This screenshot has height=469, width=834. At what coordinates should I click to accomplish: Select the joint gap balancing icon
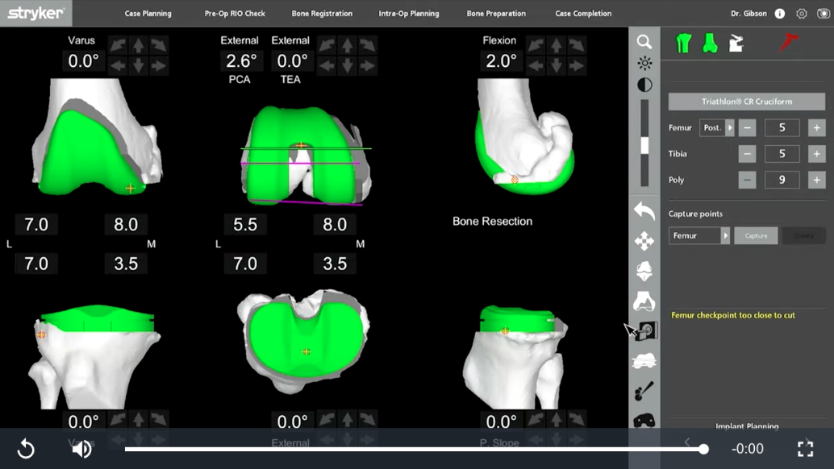point(644,361)
